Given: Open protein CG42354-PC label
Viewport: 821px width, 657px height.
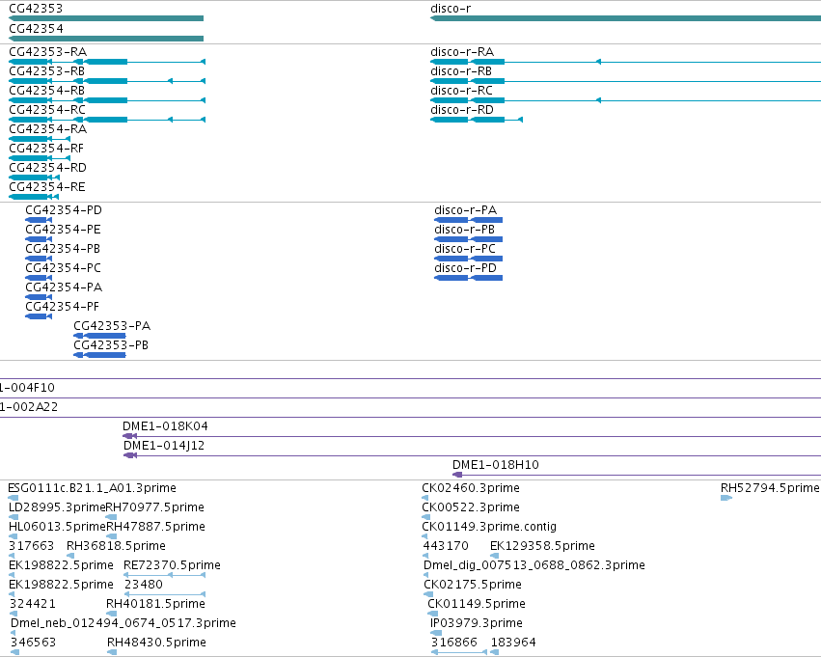Looking at the screenshot, I should click(64, 268).
